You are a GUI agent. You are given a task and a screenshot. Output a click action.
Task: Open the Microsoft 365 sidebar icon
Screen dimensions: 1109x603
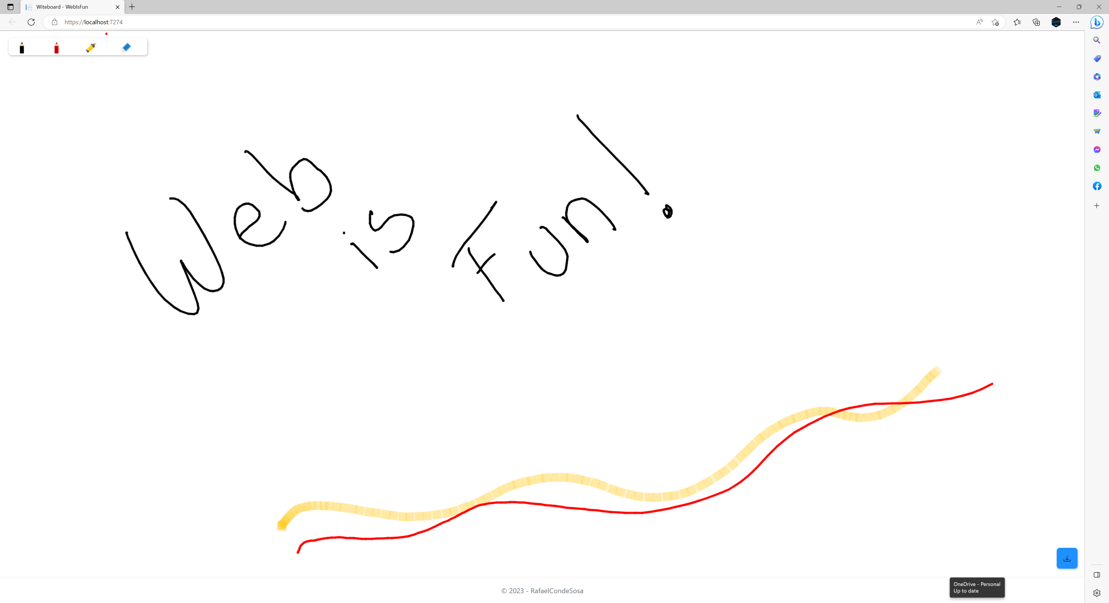[x=1097, y=77]
